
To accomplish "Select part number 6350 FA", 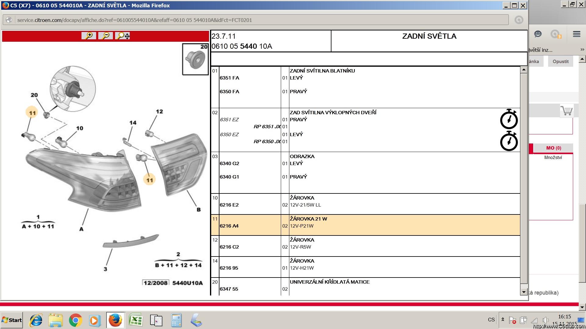I will point(230,92).
